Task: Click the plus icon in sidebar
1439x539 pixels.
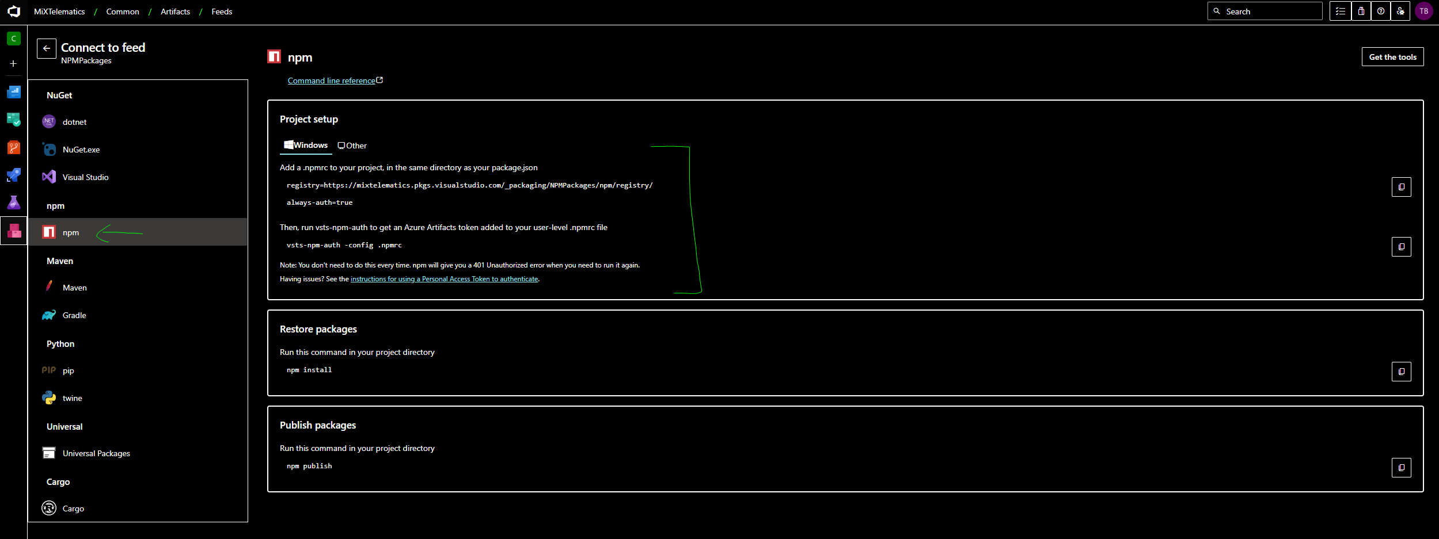Action: [x=13, y=64]
